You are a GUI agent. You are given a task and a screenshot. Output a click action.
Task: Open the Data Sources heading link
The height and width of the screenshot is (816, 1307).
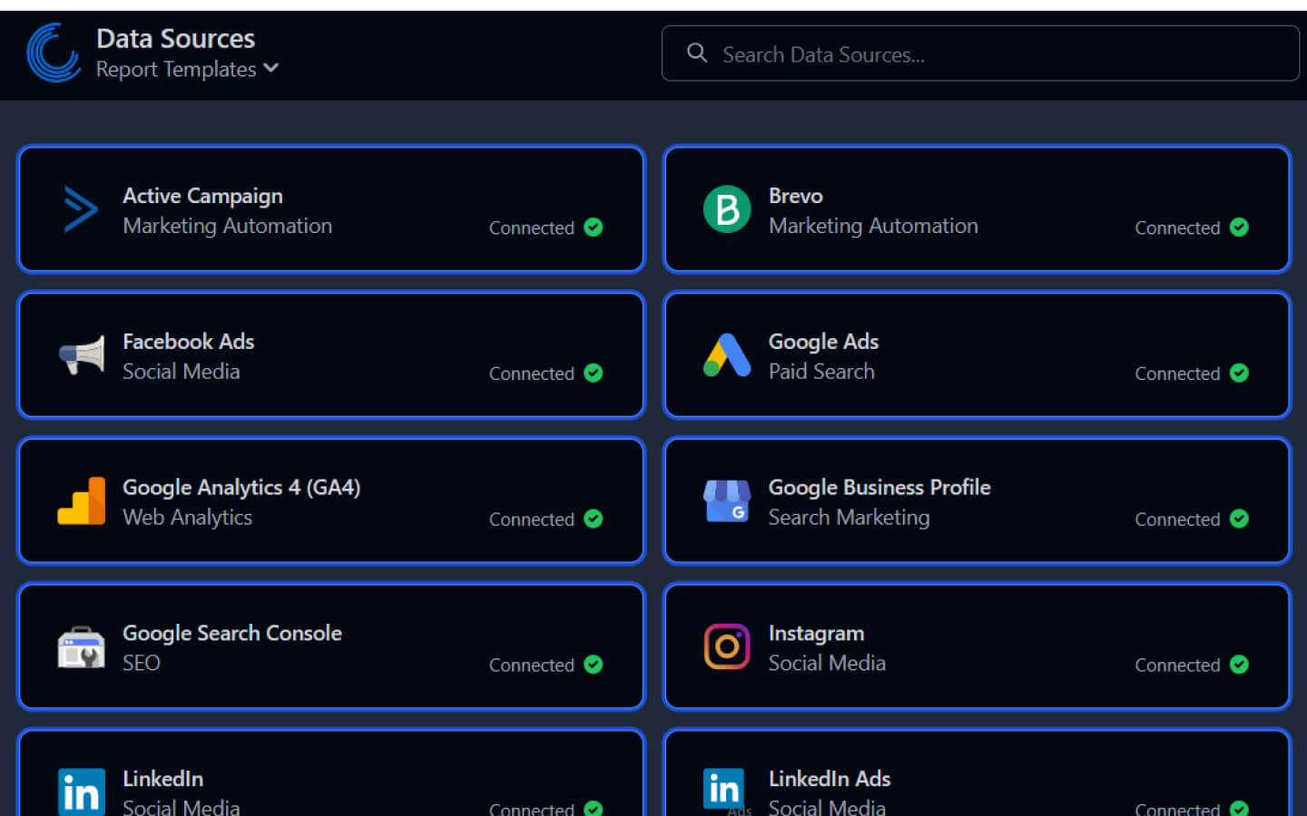[175, 38]
